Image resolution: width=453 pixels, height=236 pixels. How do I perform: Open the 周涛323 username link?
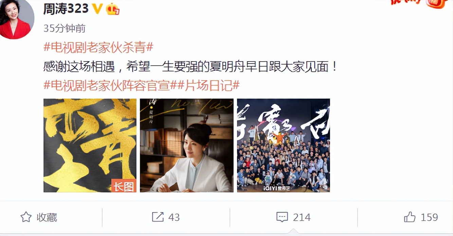66,9
